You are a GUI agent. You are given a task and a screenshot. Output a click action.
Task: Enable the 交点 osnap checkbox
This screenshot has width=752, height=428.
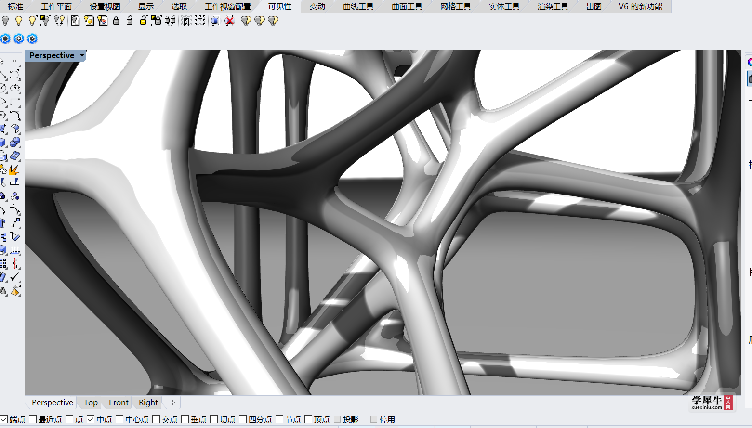pos(156,419)
